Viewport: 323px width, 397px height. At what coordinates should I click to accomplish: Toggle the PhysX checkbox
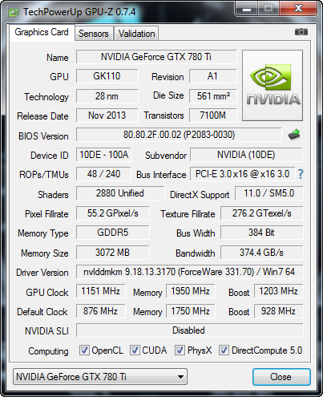pos(180,350)
